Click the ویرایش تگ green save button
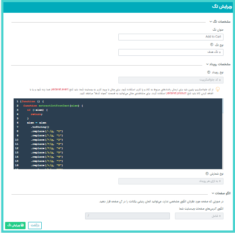235x233 pixels. [15, 225]
